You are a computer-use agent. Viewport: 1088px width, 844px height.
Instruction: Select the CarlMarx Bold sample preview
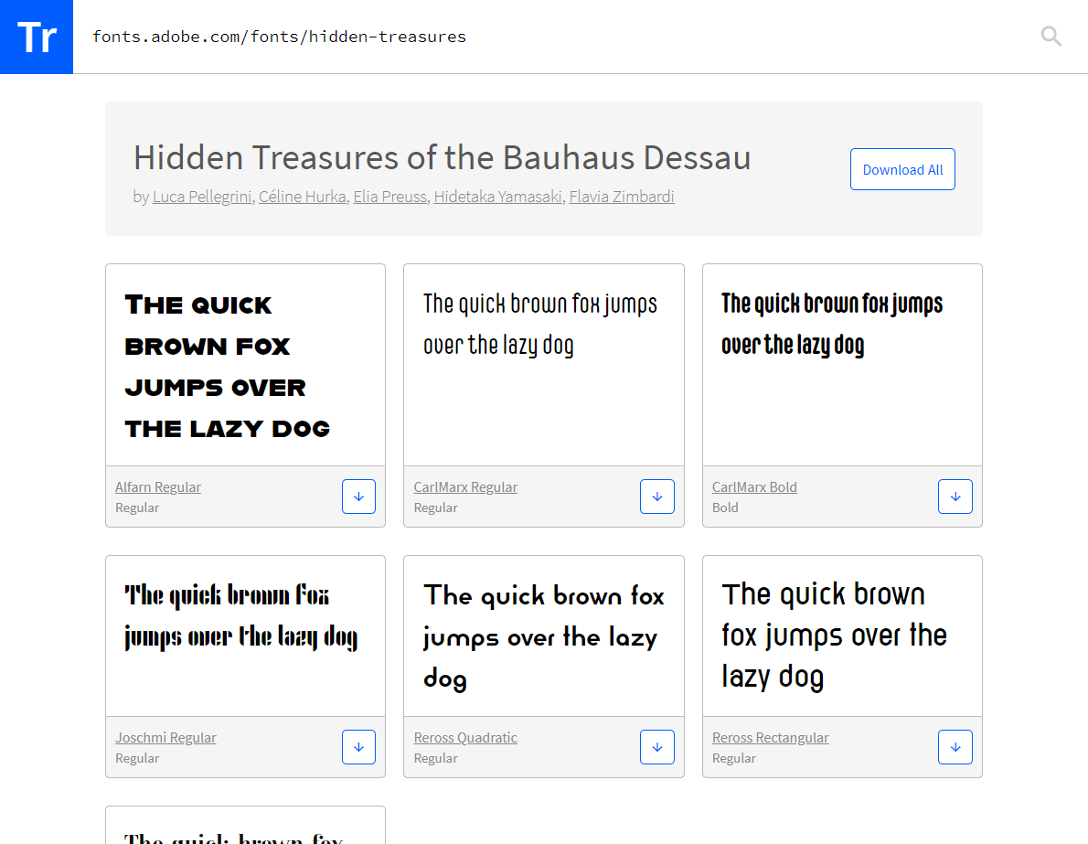(x=832, y=324)
